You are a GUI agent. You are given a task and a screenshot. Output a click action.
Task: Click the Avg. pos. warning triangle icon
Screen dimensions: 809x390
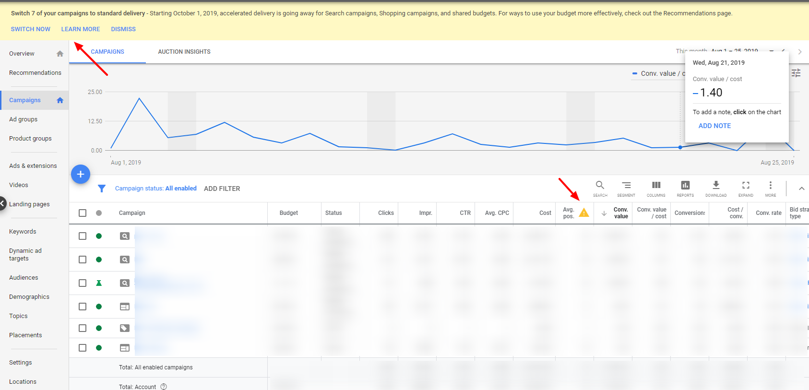pos(584,213)
